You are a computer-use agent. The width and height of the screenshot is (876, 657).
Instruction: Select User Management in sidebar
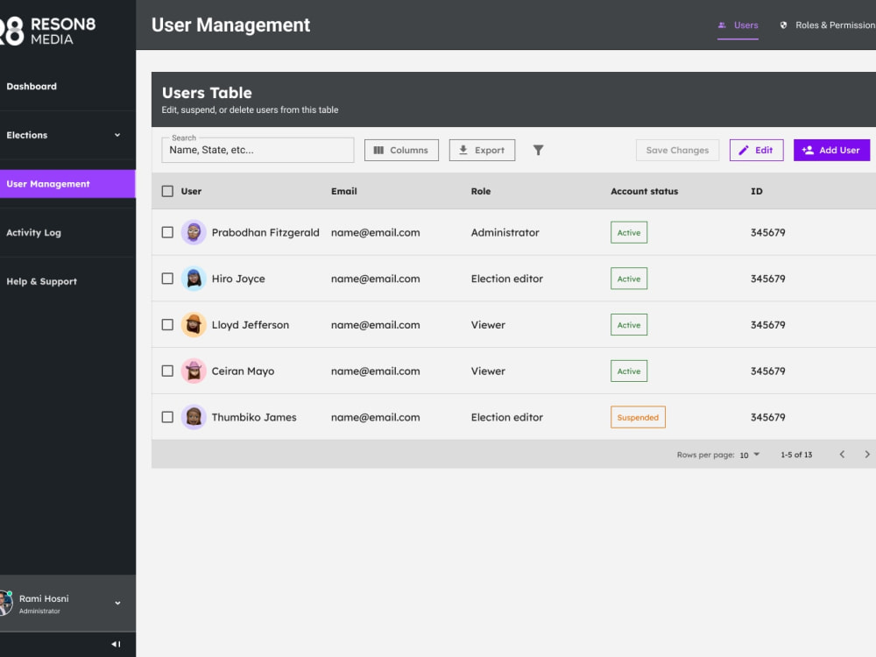tap(67, 184)
